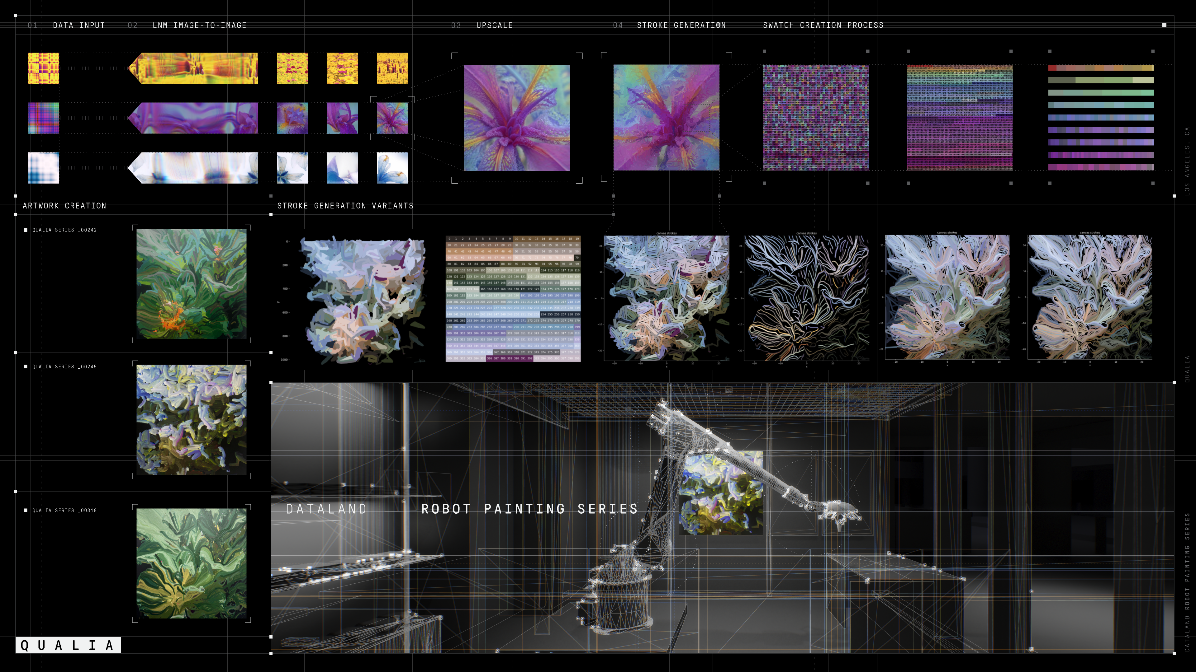
Task: Click the UPSCALE heading
Action: tap(495, 25)
